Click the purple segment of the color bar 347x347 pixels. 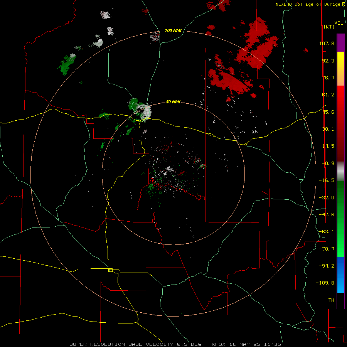(x=340, y=43)
